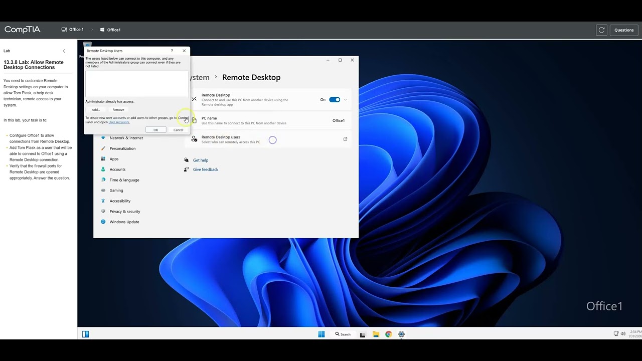The height and width of the screenshot is (361, 642).
Task: Open the taskbar clock and date
Action: click(x=635, y=334)
